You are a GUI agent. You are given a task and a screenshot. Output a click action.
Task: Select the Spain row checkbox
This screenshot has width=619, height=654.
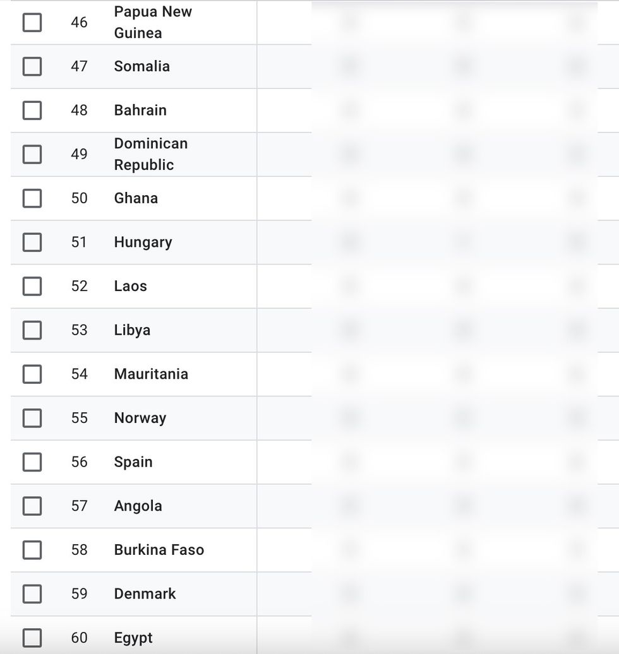(x=32, y=462)
